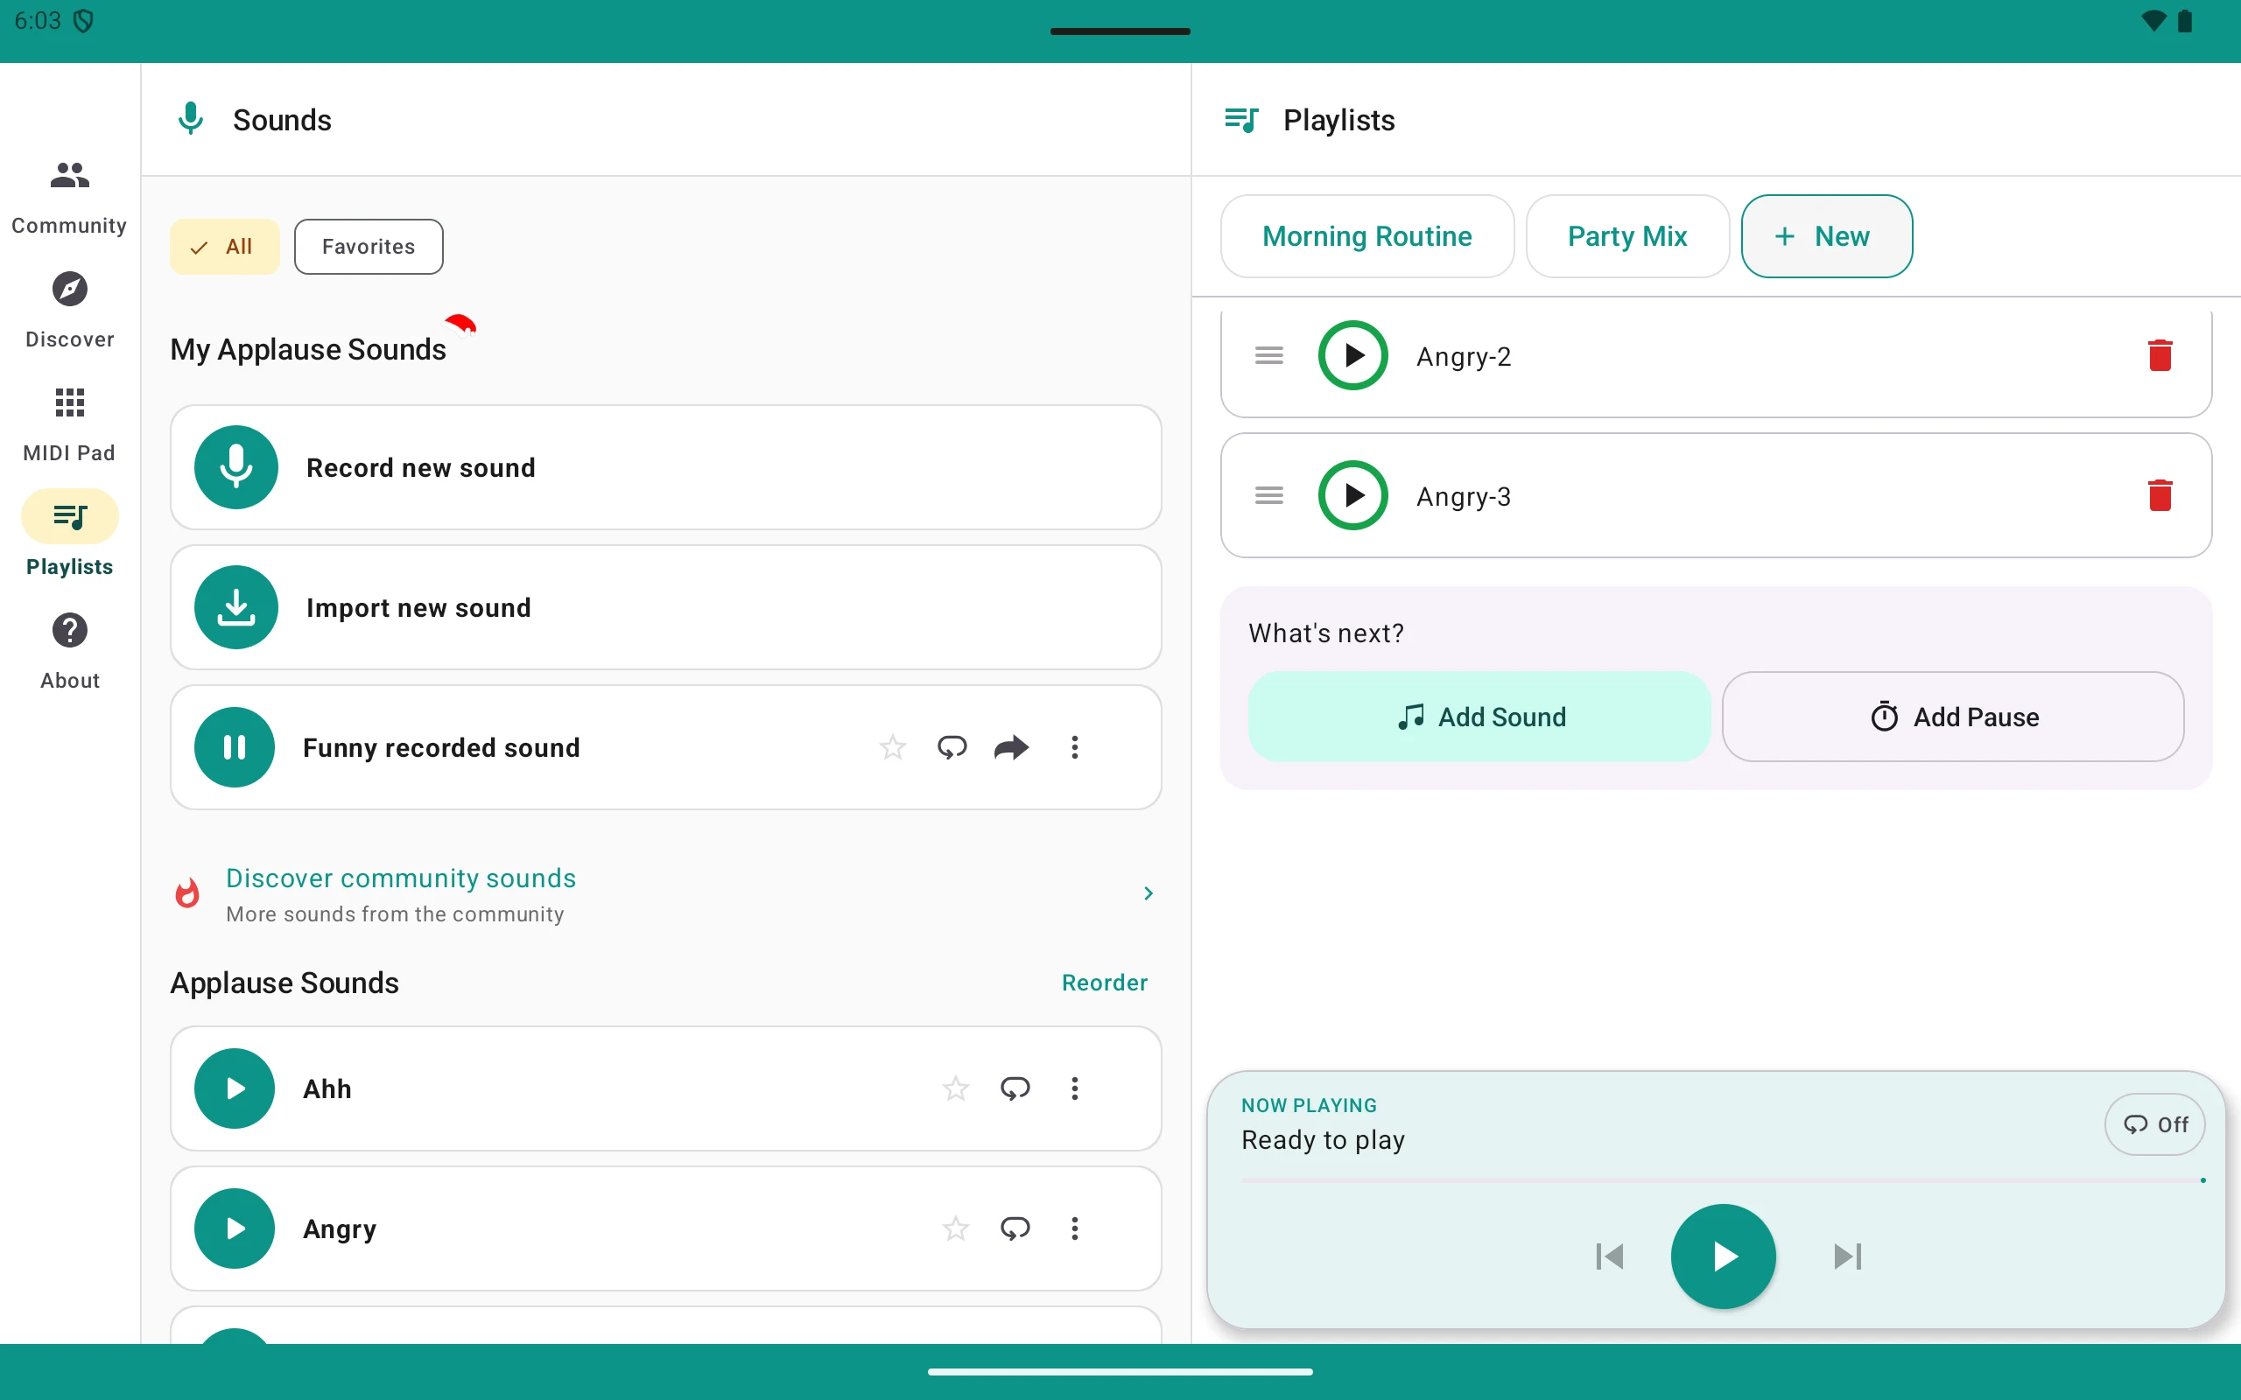The height and width of the screenshot is (1400, 2241).
Task: Toggle loop for the Ahh sound
Action: pyautogui.click(x=1015, y=1088)
